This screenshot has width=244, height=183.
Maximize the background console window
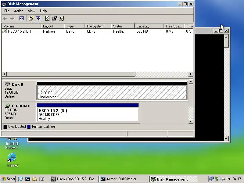pyautogui.click(x=221, y=31)
